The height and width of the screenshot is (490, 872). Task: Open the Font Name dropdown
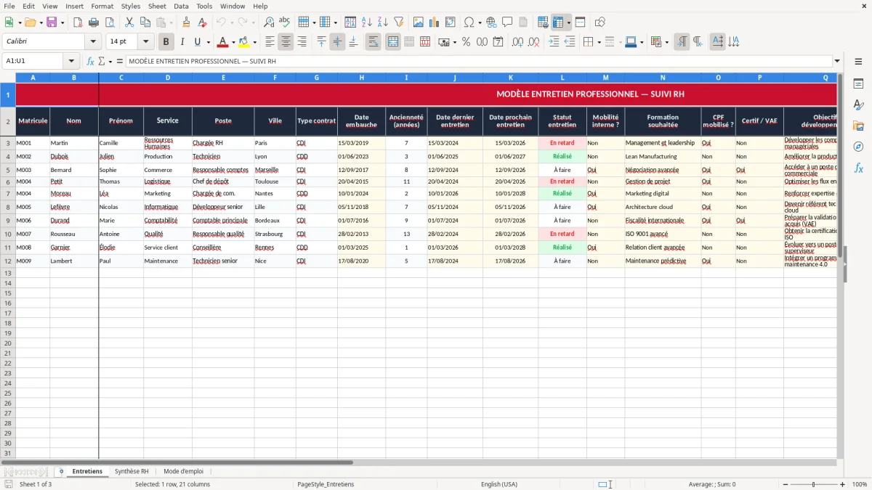pyautogui.click(x=93, y=42)
